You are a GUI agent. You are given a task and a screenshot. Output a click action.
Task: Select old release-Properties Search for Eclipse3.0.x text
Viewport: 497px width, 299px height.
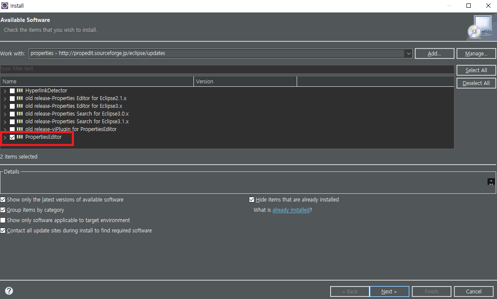pyautogui.click(x=77, y=114)
